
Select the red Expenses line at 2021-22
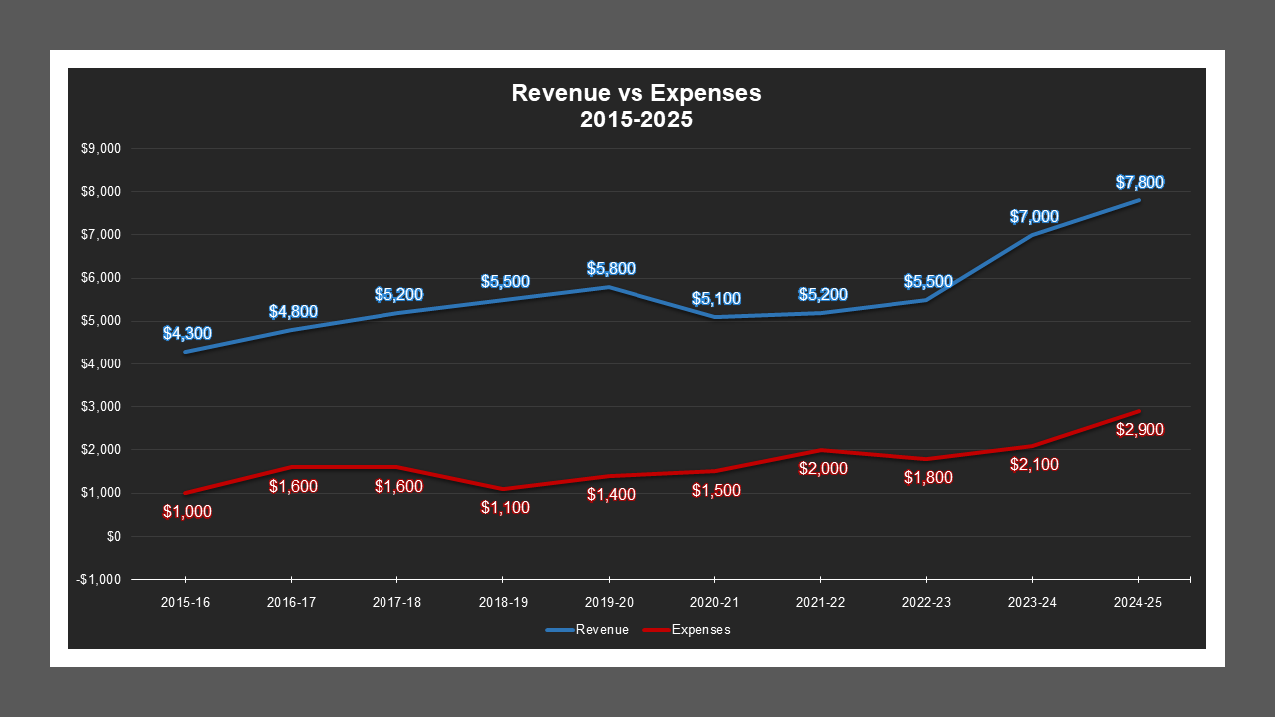(x=820, y=451)
